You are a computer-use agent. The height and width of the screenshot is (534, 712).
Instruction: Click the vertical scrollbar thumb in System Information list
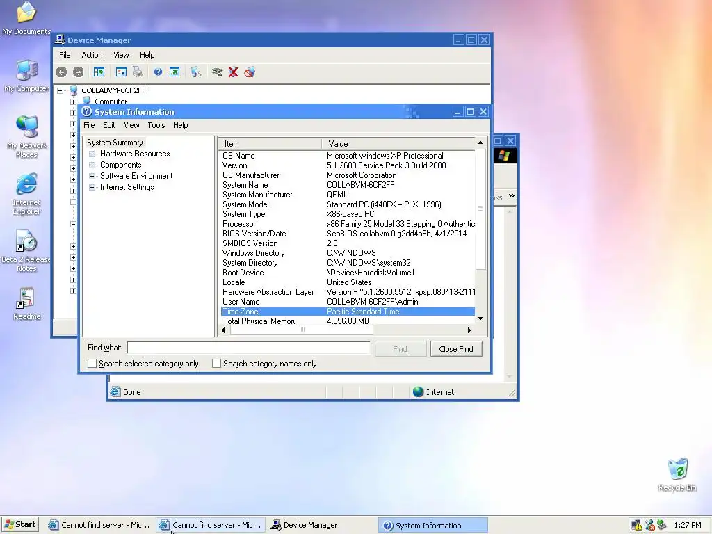click(480, 209)
